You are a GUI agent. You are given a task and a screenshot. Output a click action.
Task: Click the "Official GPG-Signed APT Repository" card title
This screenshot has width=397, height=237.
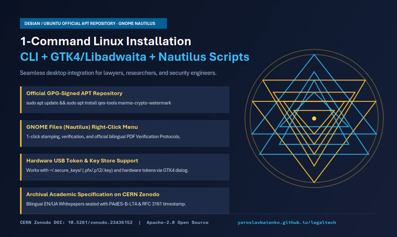(x=74, y=93)
